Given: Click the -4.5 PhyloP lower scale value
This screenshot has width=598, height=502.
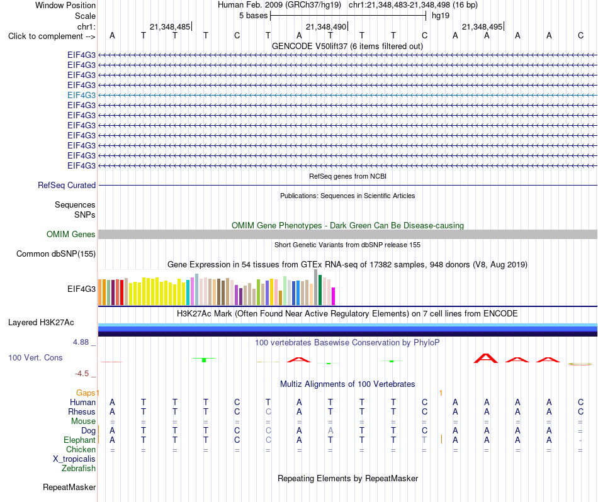Looking at the screenshot, I should point(82,374).
